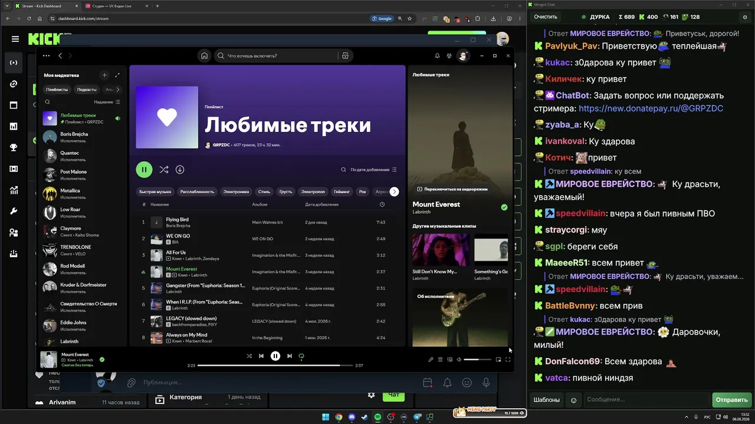Open the Spotify browse icon in search bar
The image size is (755, 424).
point(346,56)
